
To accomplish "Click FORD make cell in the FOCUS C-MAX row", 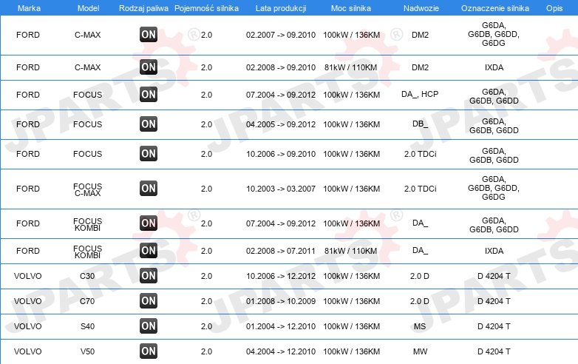I will (28, 189).
